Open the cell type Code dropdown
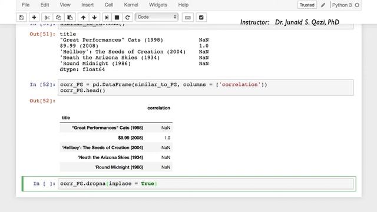 coord(157,17)
